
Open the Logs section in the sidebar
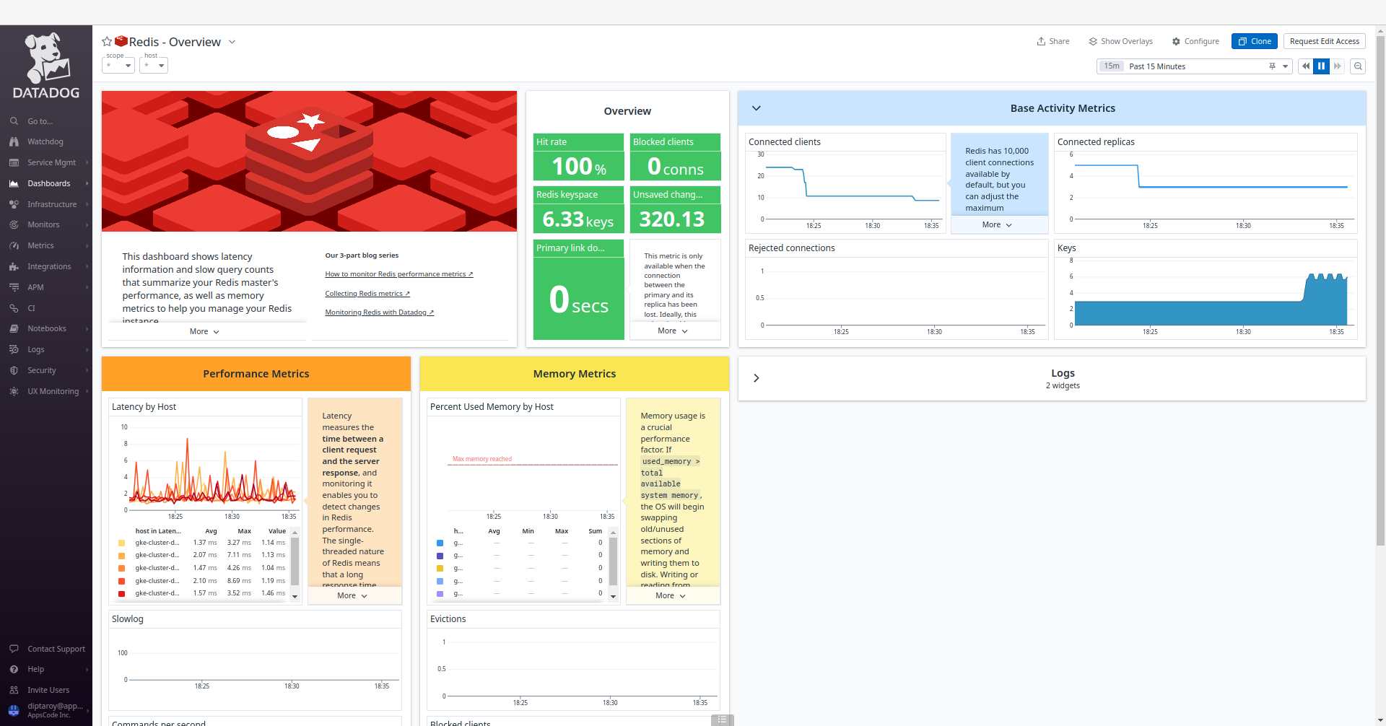coord(35,349)
